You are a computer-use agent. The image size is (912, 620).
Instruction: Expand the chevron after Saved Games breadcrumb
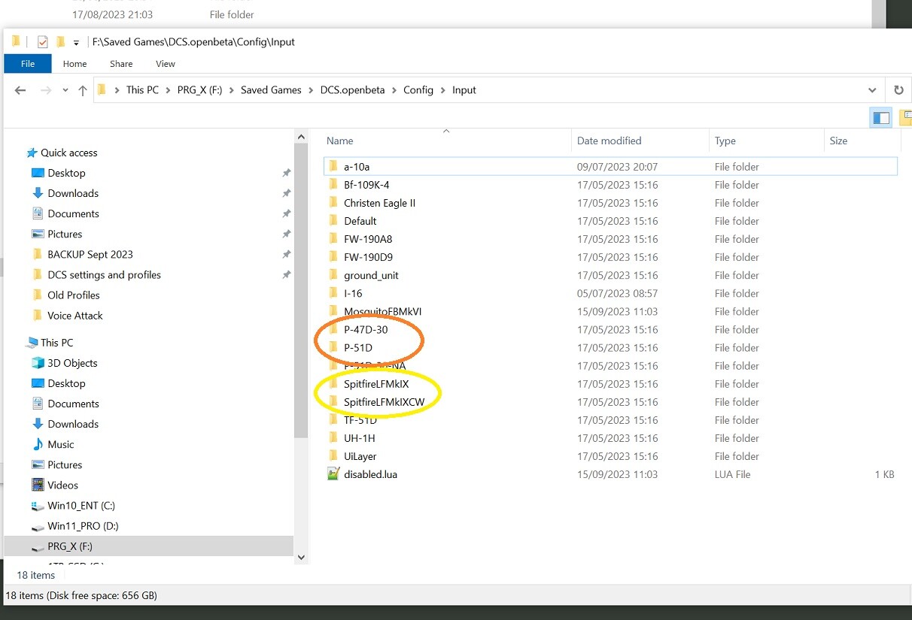click(311, 90)
